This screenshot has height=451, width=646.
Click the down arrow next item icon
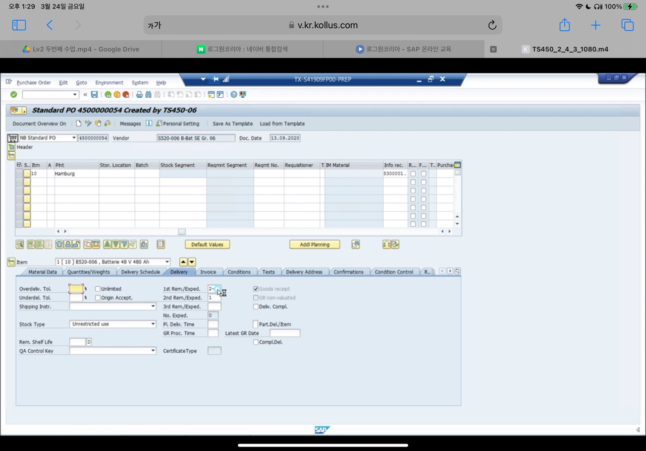point(192,262)
